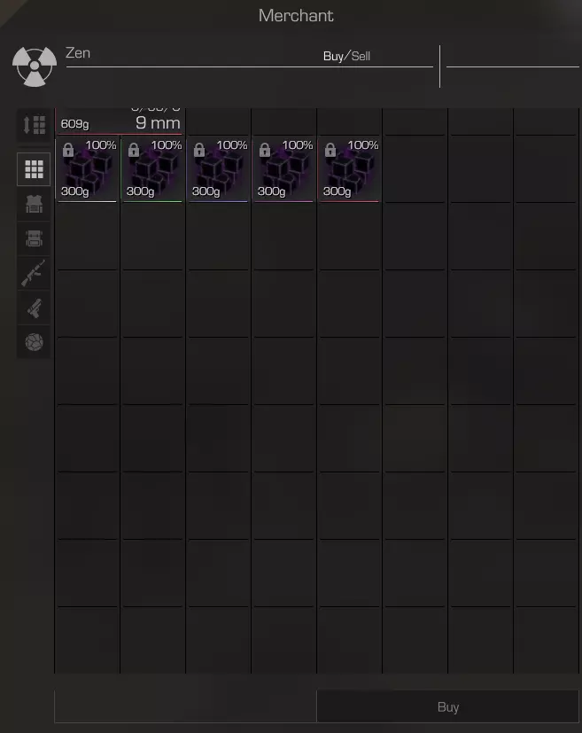582x733 pixels.
Task: Switch to Buy mode
Action: coord(333,56)
